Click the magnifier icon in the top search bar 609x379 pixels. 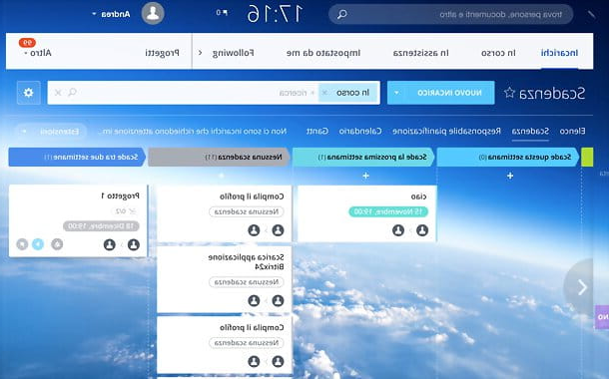click(x=342, y=14)
